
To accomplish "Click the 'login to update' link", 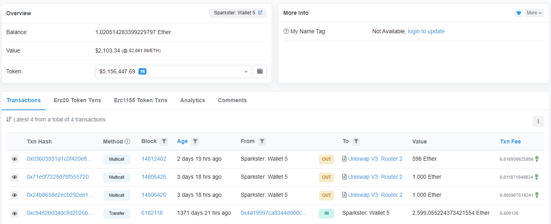I will 426,31.
